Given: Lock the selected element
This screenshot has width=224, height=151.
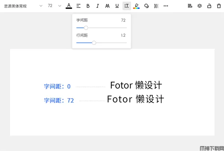Looking at the screenshot, I should 209,6.
